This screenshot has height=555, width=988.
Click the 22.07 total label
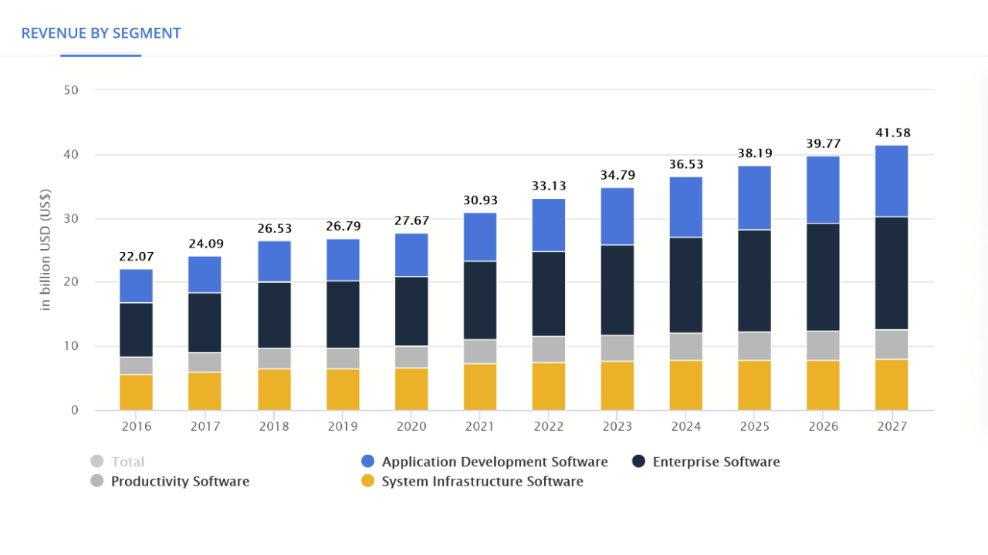[136, 257]
